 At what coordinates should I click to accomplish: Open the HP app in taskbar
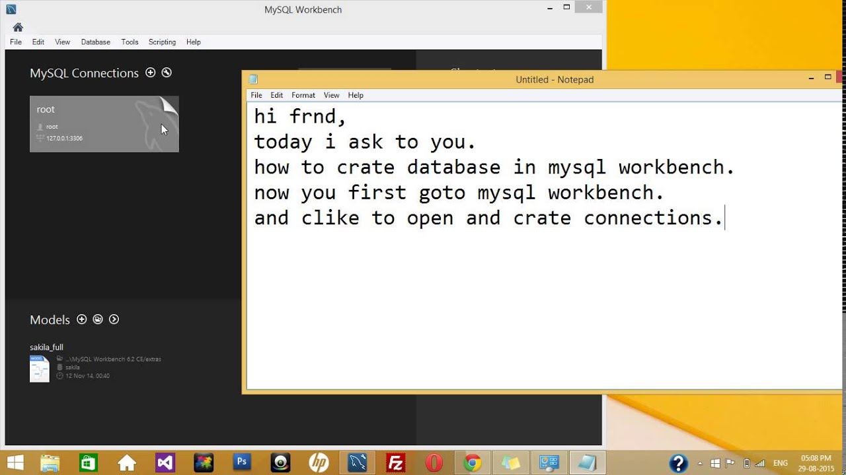(x=319, y=462)
